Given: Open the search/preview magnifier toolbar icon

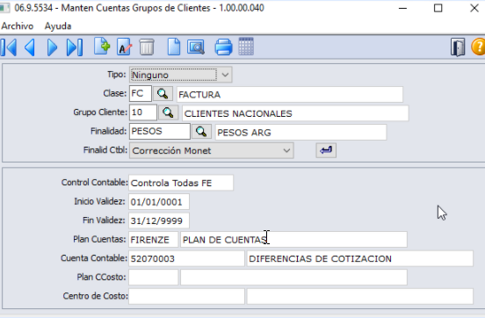Looking at the screenshot, I should 196,47.
